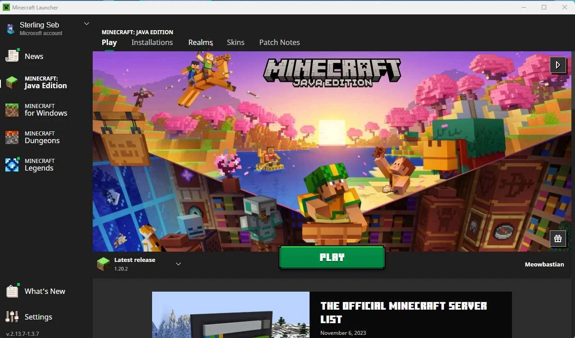Open the Settings sliders icon

12,316
